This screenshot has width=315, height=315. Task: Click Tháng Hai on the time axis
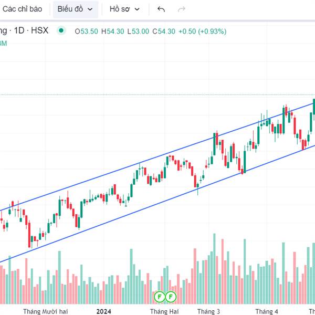click(164, 311)
